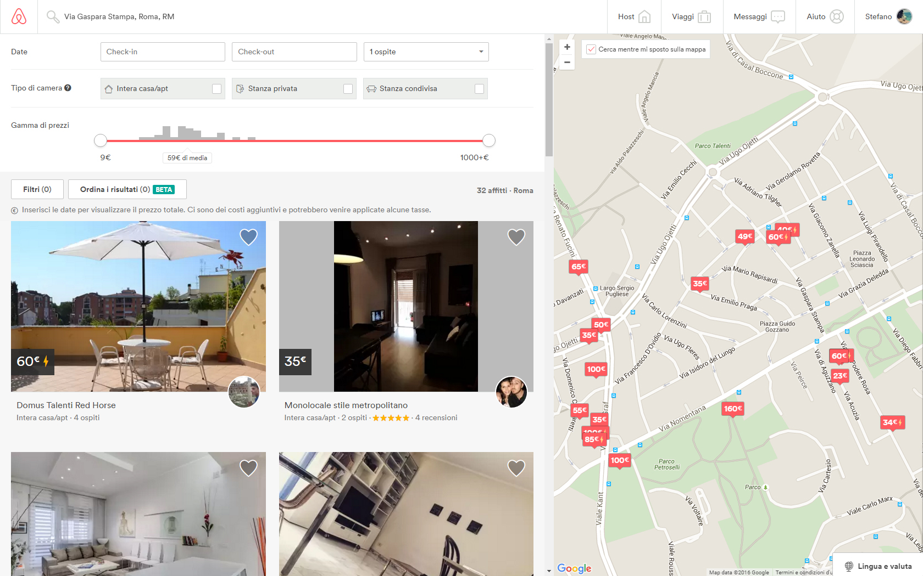
Task: Click the 160€ map price marker
Action: click(x=733, y=409)
